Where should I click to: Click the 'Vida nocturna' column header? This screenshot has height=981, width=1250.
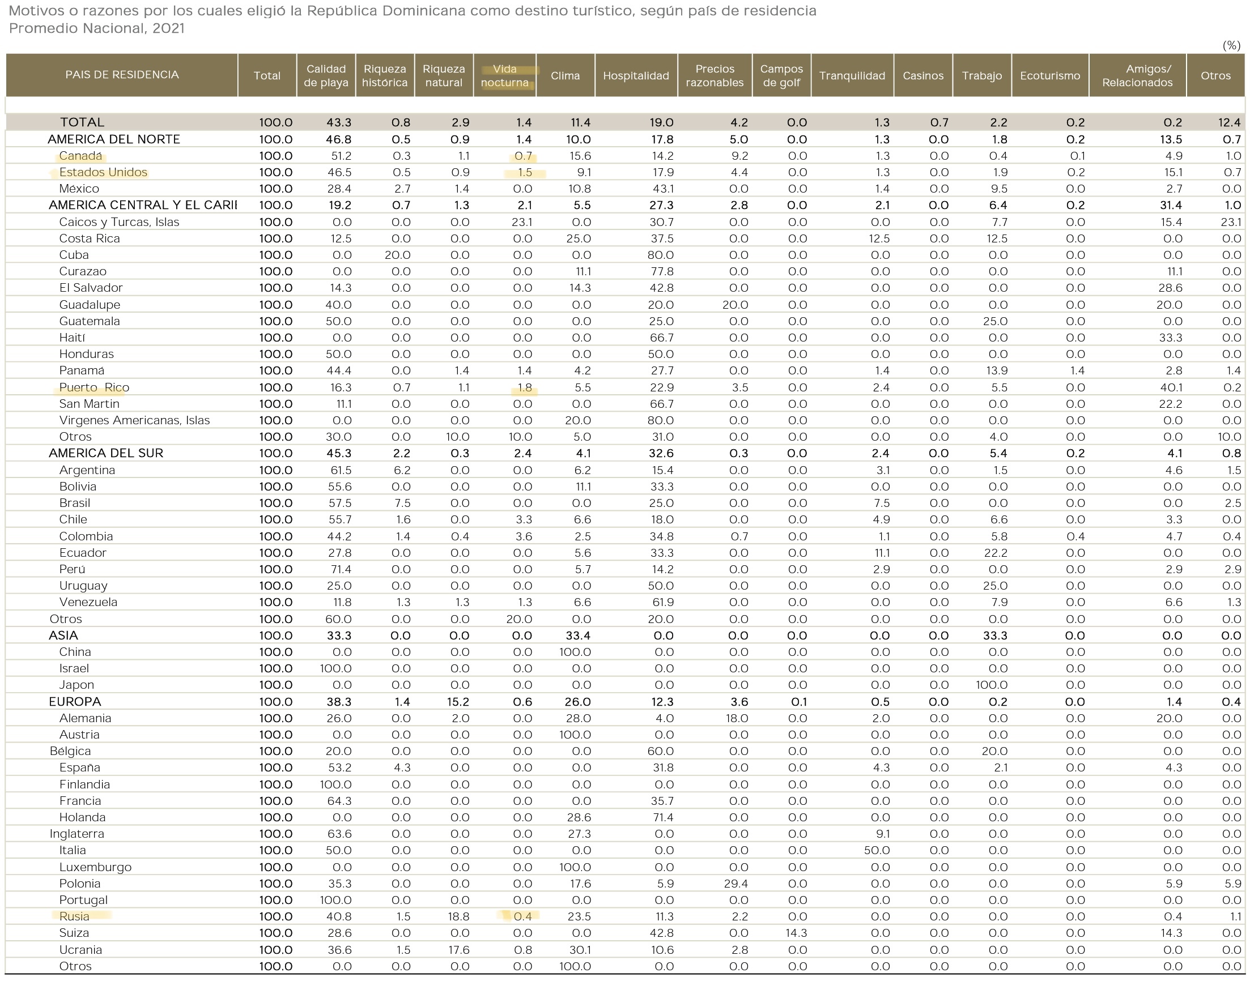click(x=504, y=75)
